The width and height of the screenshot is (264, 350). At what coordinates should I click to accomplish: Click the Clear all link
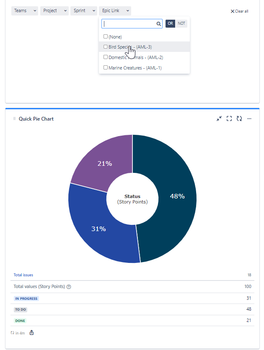(239, 11)
